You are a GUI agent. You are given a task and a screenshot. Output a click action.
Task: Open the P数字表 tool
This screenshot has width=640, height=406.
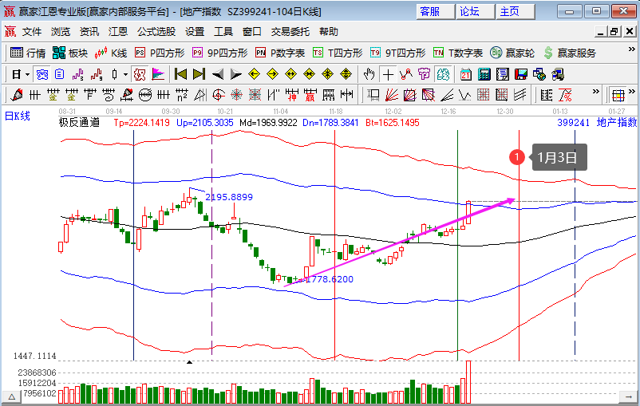[x=280, y=53]
